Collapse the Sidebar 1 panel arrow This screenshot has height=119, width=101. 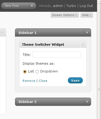[87, 33]
